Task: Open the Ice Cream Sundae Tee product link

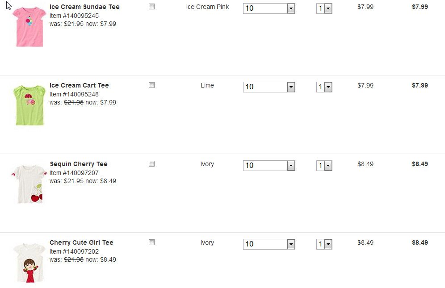Action: [x=84, y=7]
